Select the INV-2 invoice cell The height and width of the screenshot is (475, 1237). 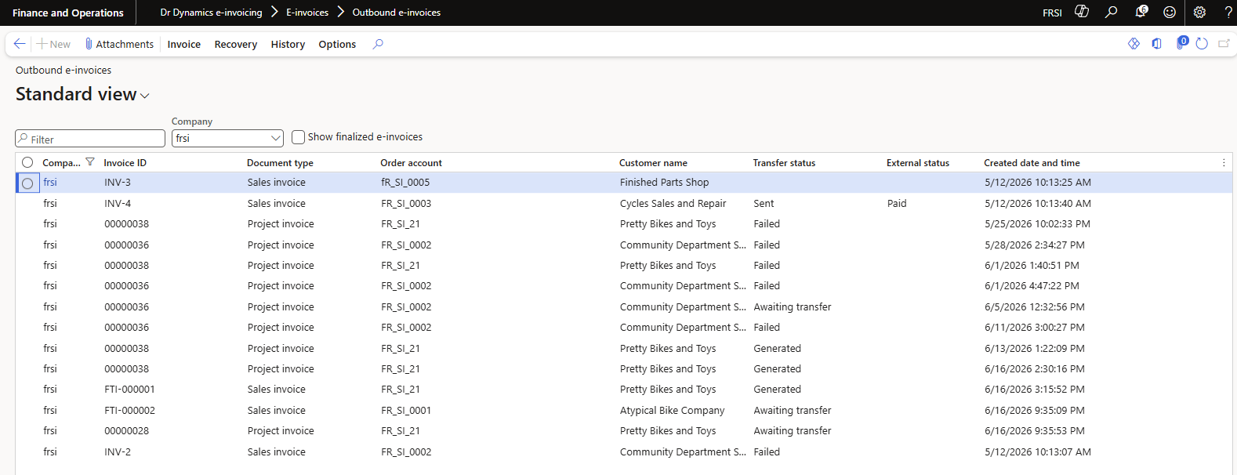point(118,451)
